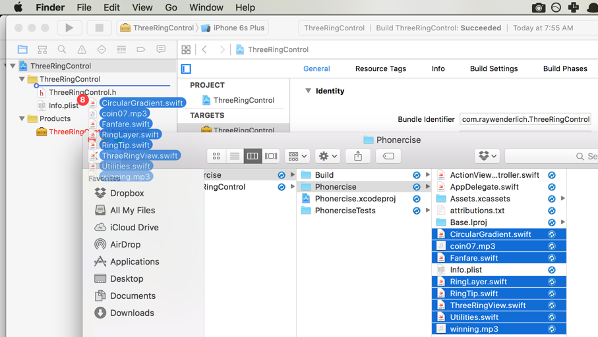Click the camera icon in menu bar
598x337 pixels.
(x=538, y=8)
